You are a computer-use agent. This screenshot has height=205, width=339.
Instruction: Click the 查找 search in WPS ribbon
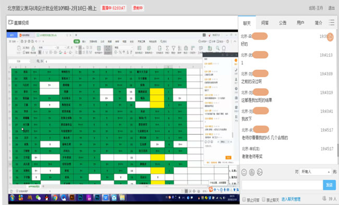[163, 42]
